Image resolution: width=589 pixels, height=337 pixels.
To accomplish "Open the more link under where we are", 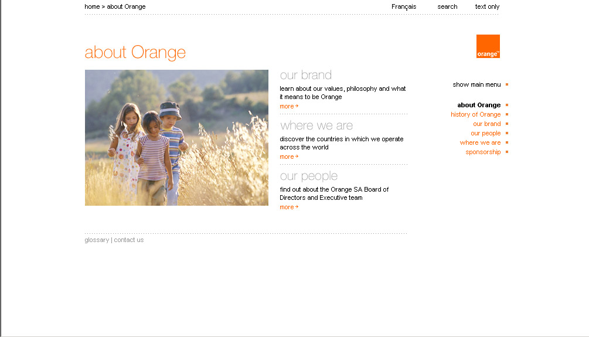I will [289, 156].
